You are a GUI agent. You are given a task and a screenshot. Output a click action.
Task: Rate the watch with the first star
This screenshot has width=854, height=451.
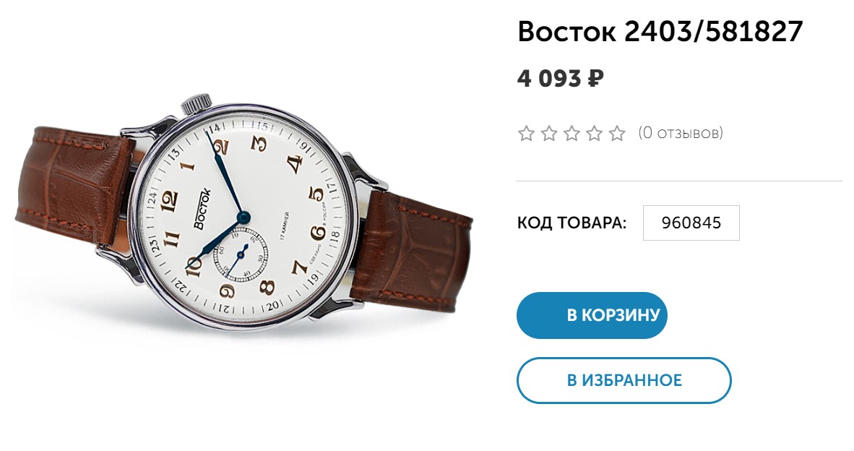pos(526,134)
